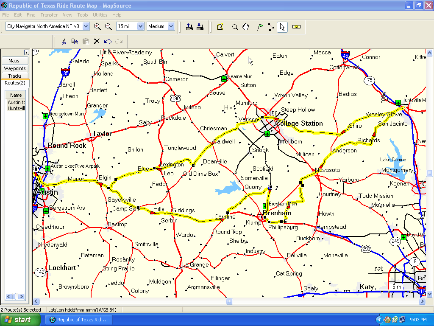Image resolution: width=434 pixels, height=326 pixels.
Task: Open the Transfer menu
Action: pyautogui.click(x=49, y=15)
